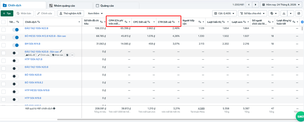Click the vertical scrollbar thumb at table right
Screen dimensions: 304x122
(x=302, y=28)
